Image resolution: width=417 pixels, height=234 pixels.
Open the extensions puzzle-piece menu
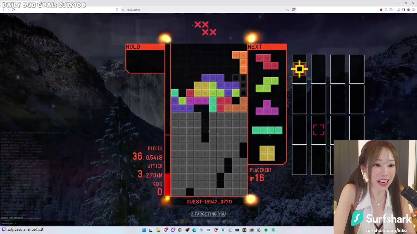[x=386, y=10]
